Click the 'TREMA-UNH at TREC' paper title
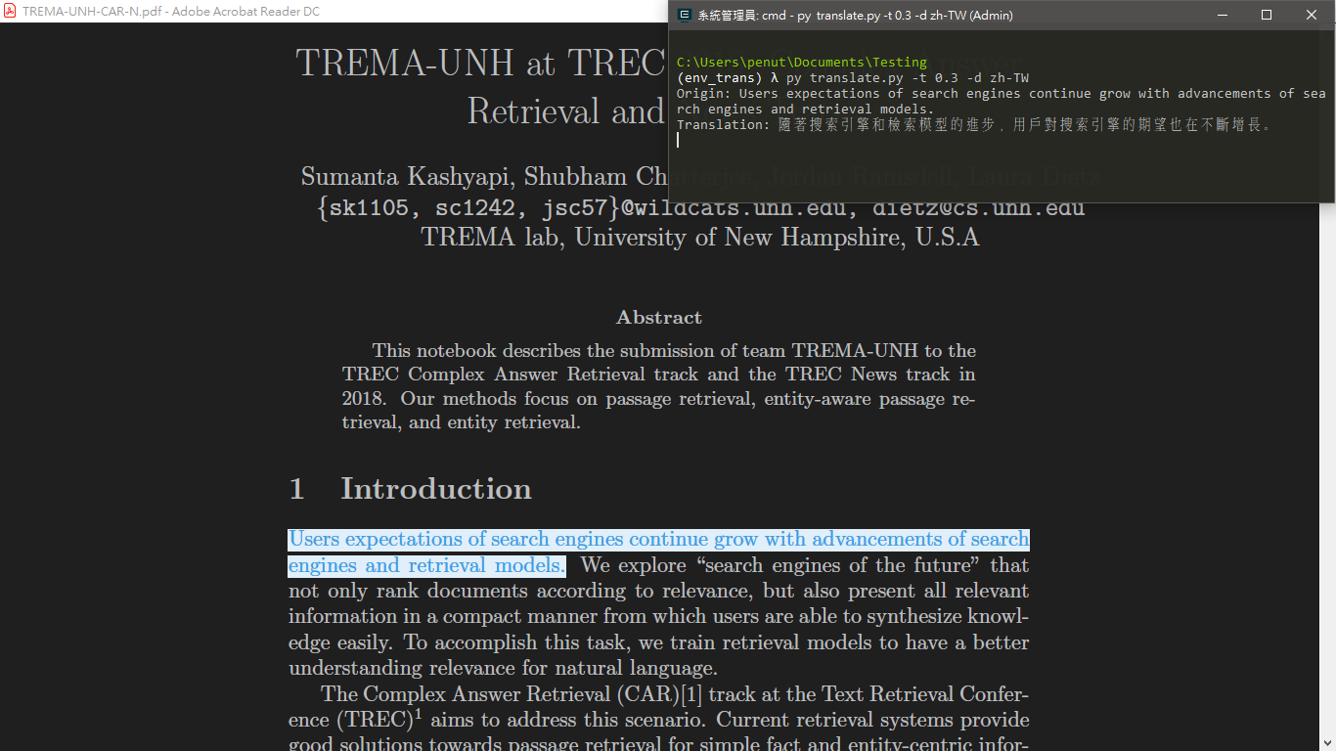Image resolution: width=1336 pixels, height=751 pixels. pyautogui.click(x=480, y=63)
